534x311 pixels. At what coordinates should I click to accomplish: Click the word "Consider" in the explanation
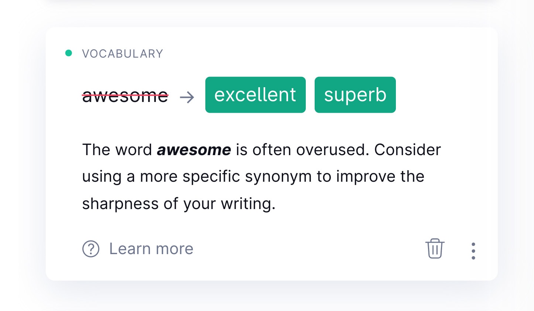[407, 150]
